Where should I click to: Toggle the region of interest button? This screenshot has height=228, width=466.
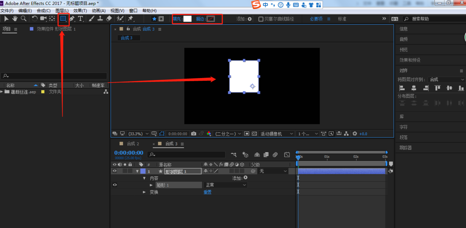[247, 134]
